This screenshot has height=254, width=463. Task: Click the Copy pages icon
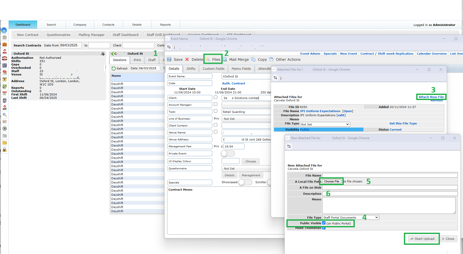coord(253,60)
